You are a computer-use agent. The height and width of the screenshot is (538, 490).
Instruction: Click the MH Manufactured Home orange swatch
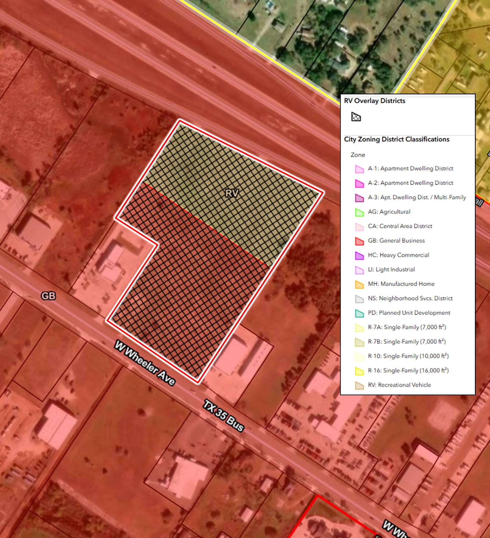[x=359, y=284]
